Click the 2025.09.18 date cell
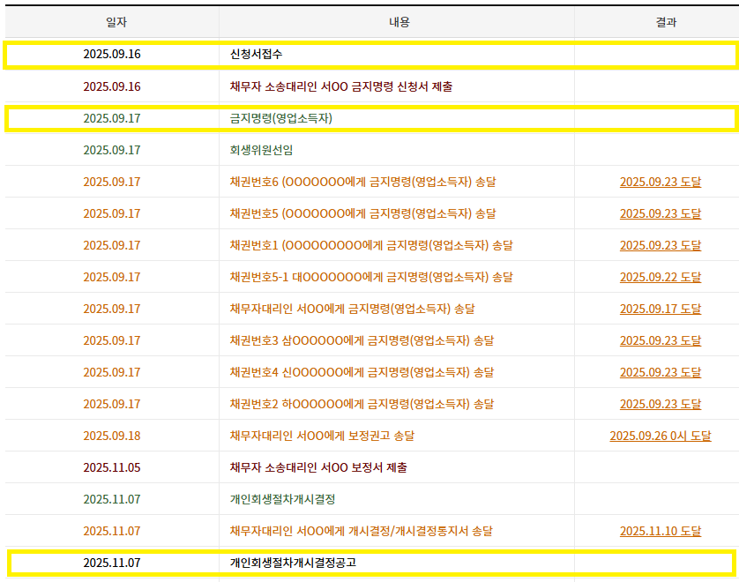The height and width of the screenshot is (582, 739). pyautogui.click(x=111, y=436)
